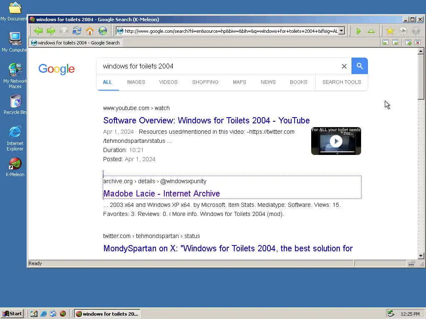Select the ALL results tab

(x=107, y=82)
